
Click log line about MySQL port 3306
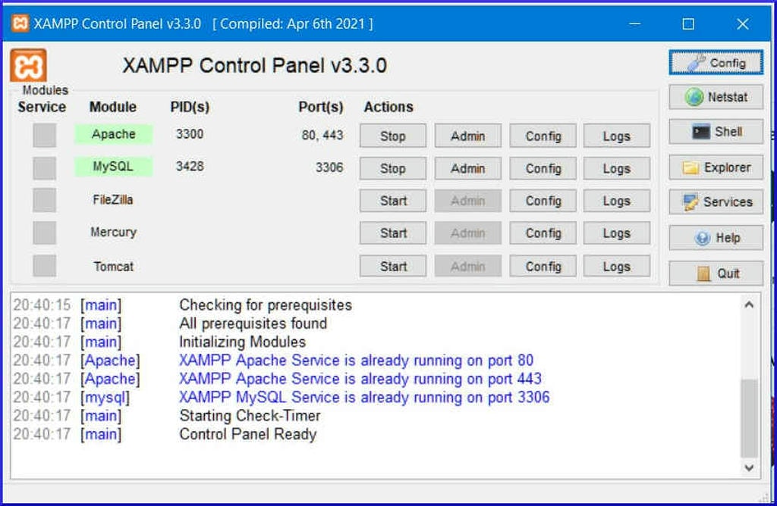(364, 397)
